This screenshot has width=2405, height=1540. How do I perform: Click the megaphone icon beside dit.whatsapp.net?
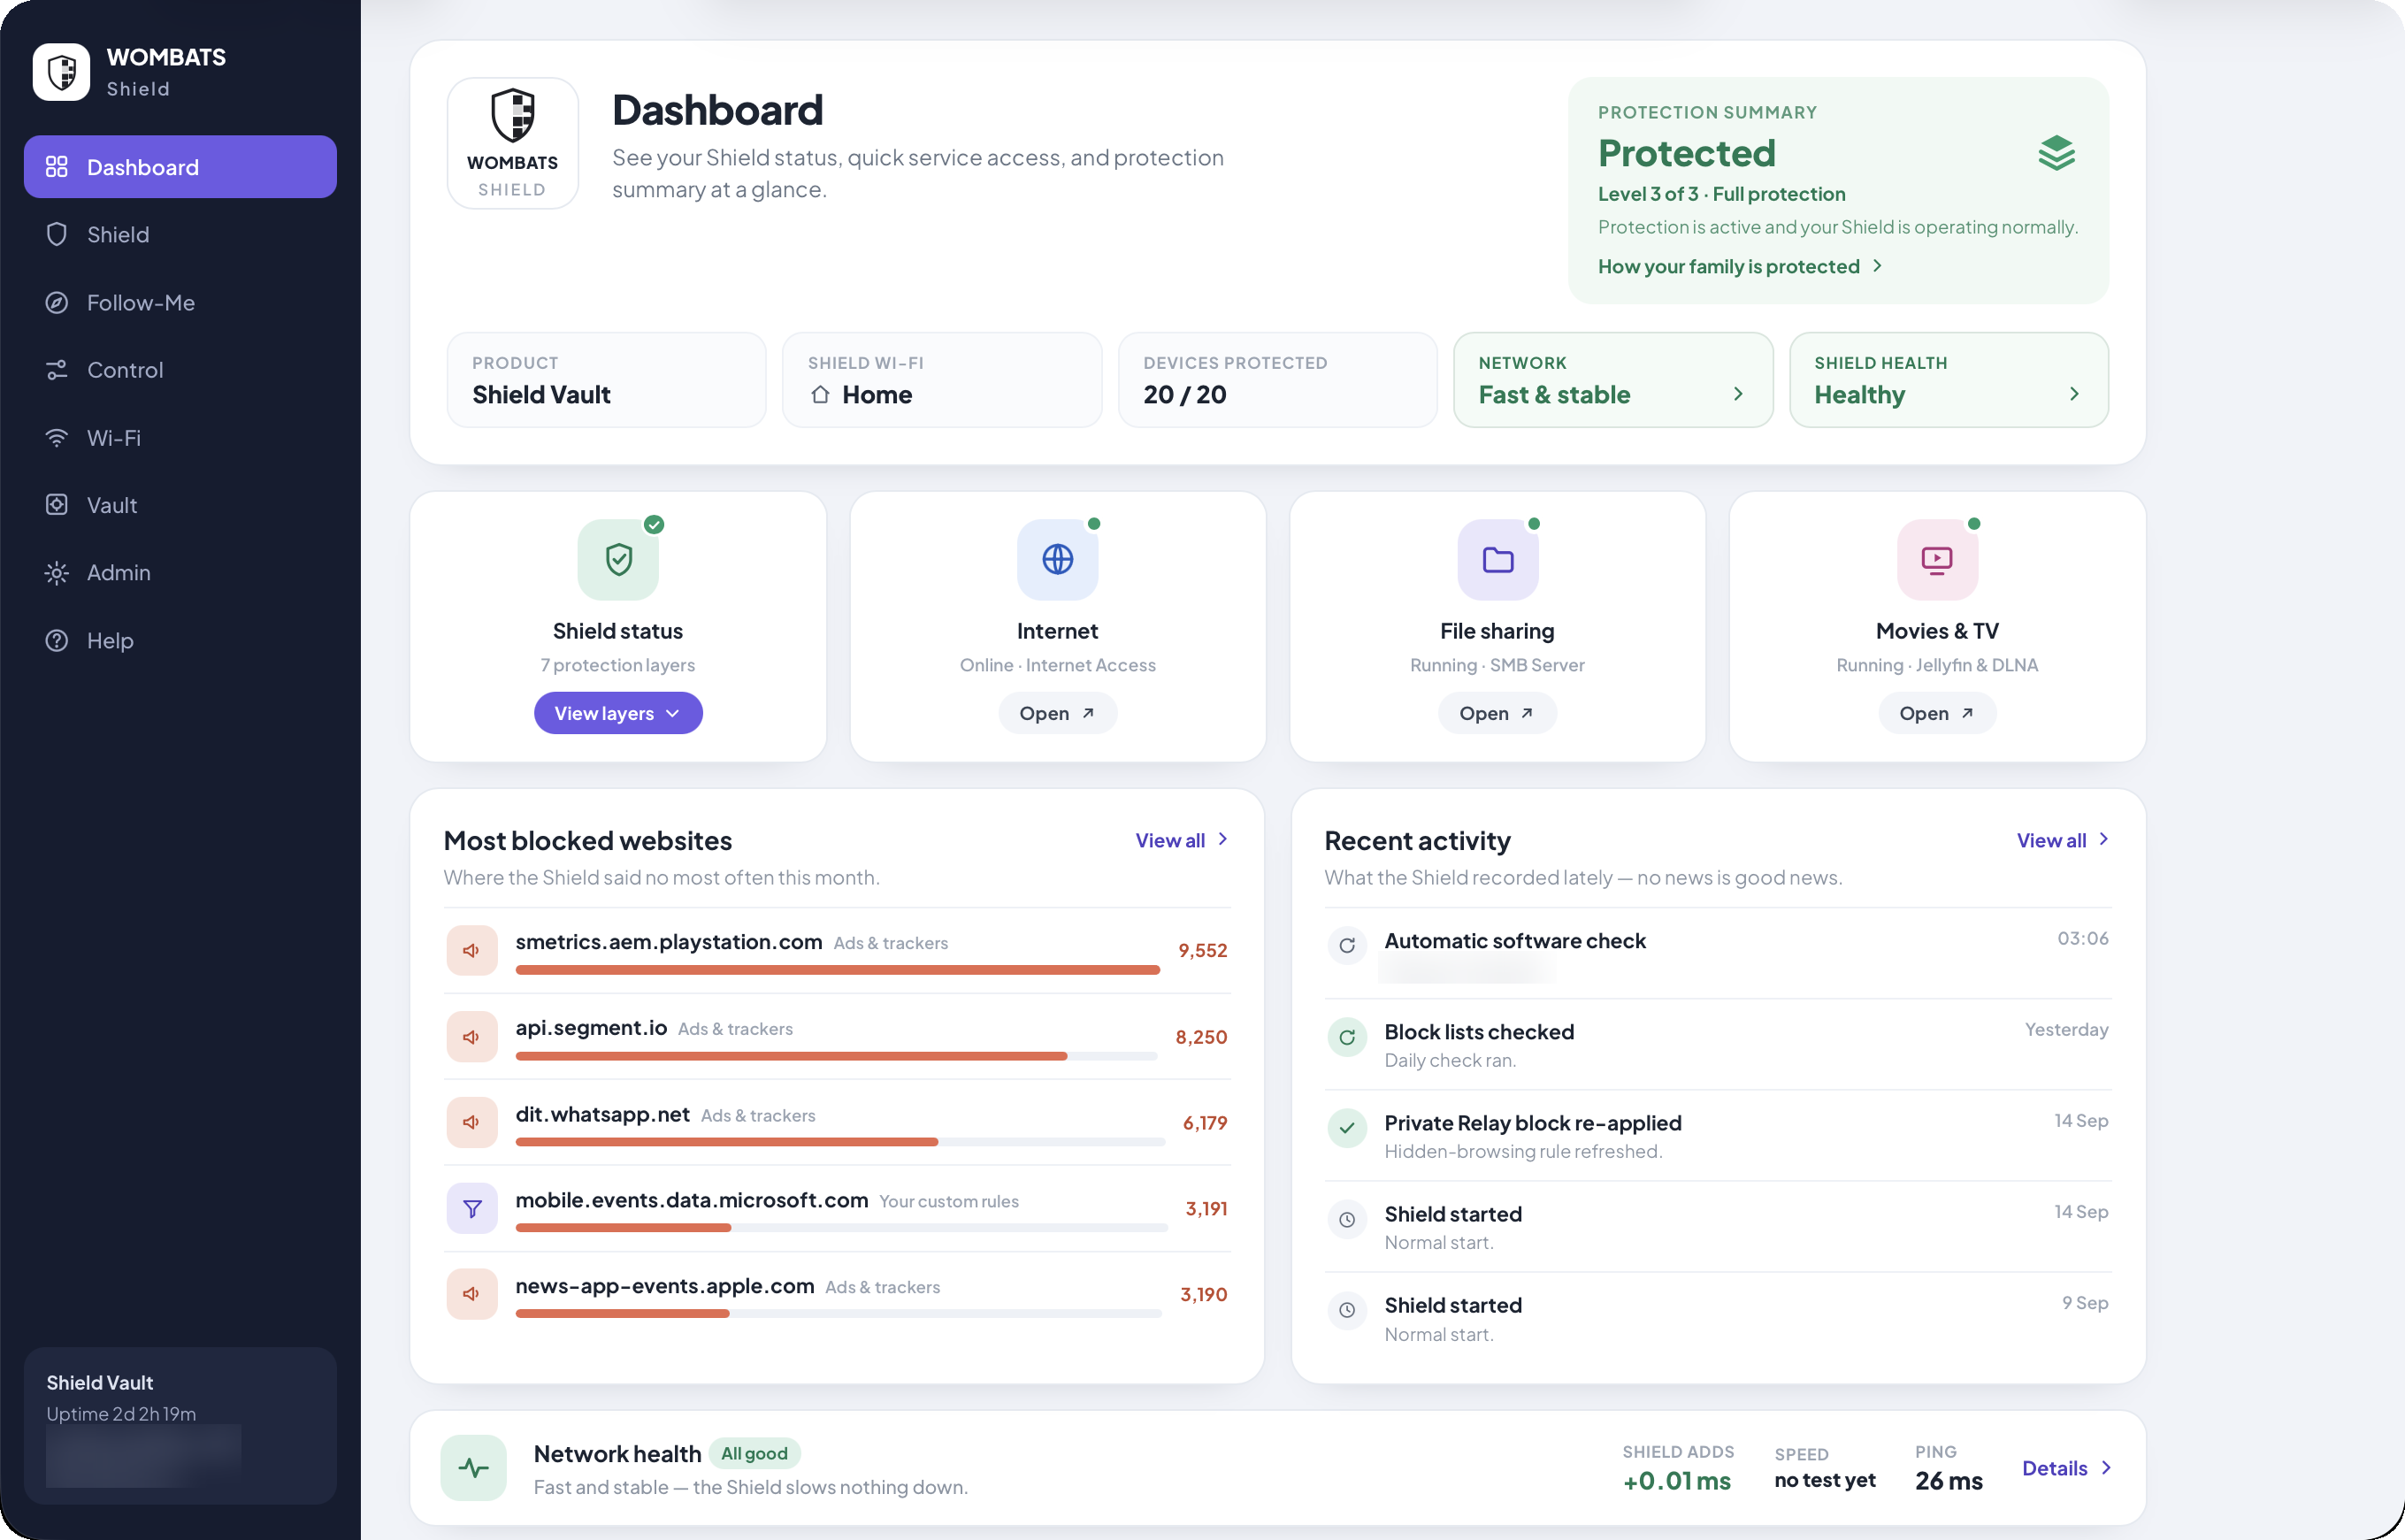pos(472,1122)
